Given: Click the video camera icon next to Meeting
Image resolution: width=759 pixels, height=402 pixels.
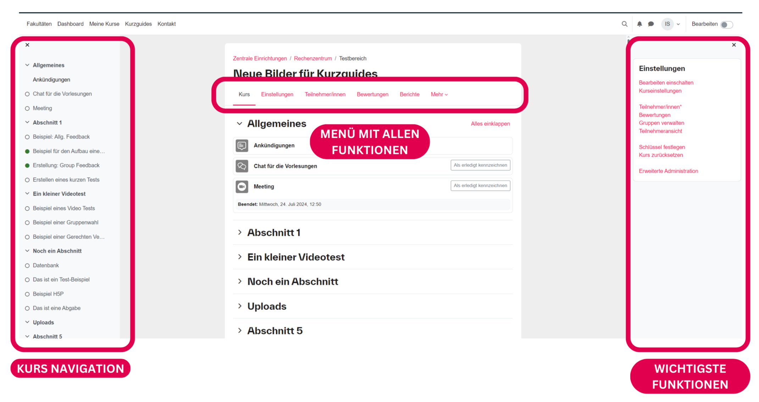Looking at the screenshot, I should (x=242, y=187).
